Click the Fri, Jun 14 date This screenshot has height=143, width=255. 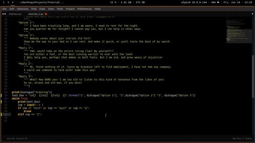(x=232, y=2)
